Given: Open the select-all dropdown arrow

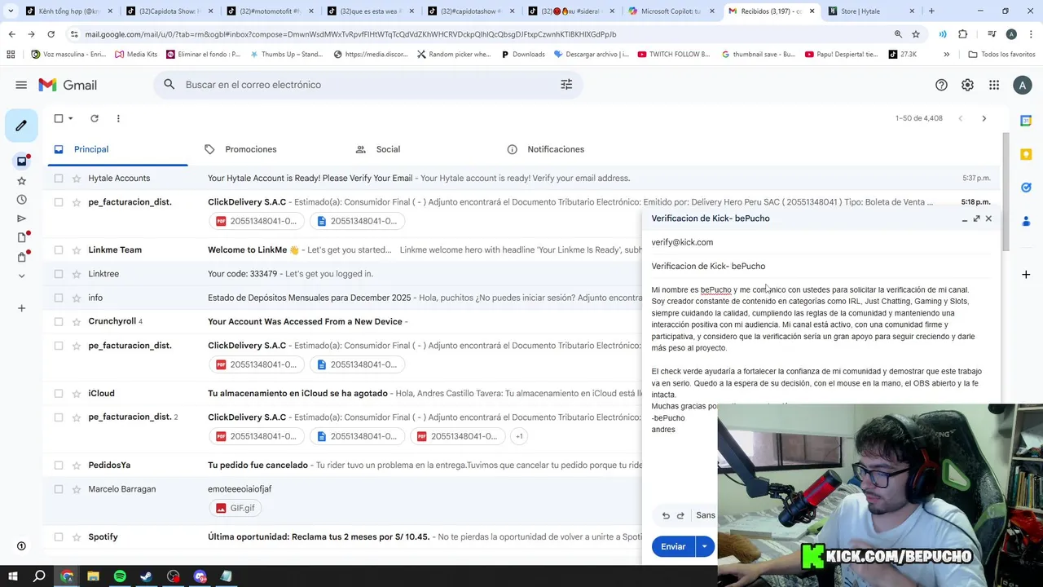Looking at the screenshot, I should pos(71,118).
